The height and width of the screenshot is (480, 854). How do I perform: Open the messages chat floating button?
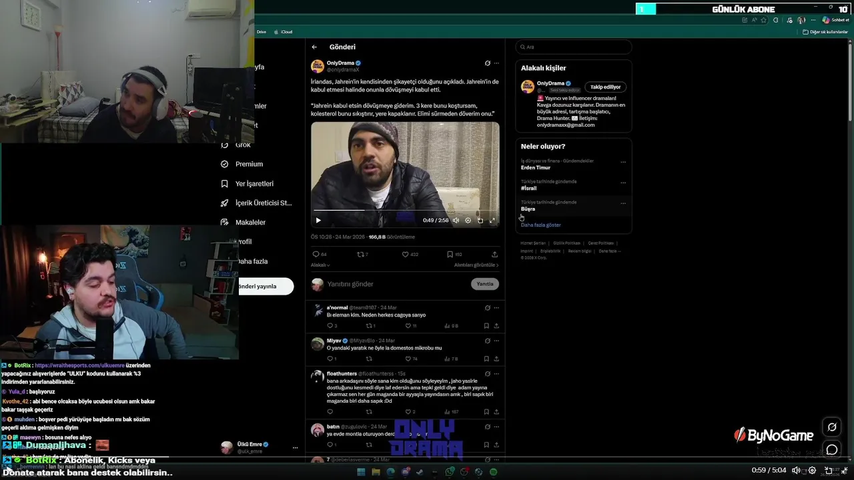coord(832,449)
